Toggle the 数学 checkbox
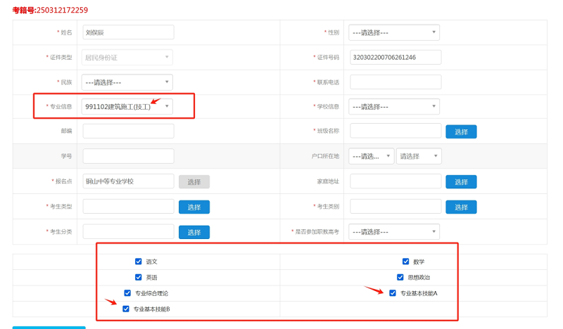Image resolution: width=563 pixels, height=329 pixels. pos(406,262)
